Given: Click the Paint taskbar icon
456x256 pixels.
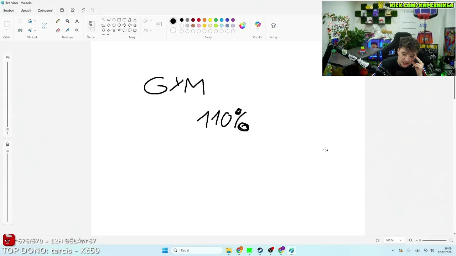Looking at the screenshot, I should [291, 250].
